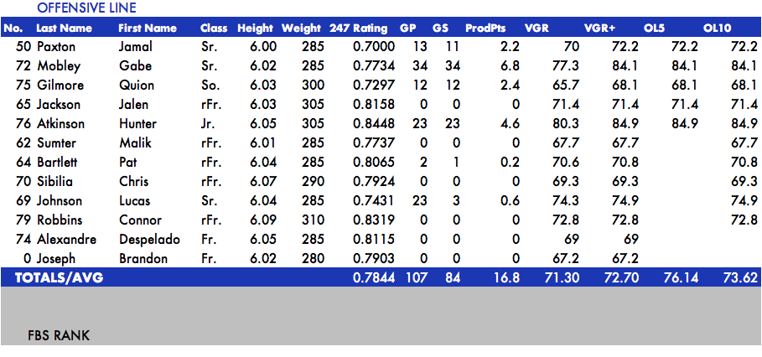
Task: Click the average rating 0.7844
Action: point(374,278)
